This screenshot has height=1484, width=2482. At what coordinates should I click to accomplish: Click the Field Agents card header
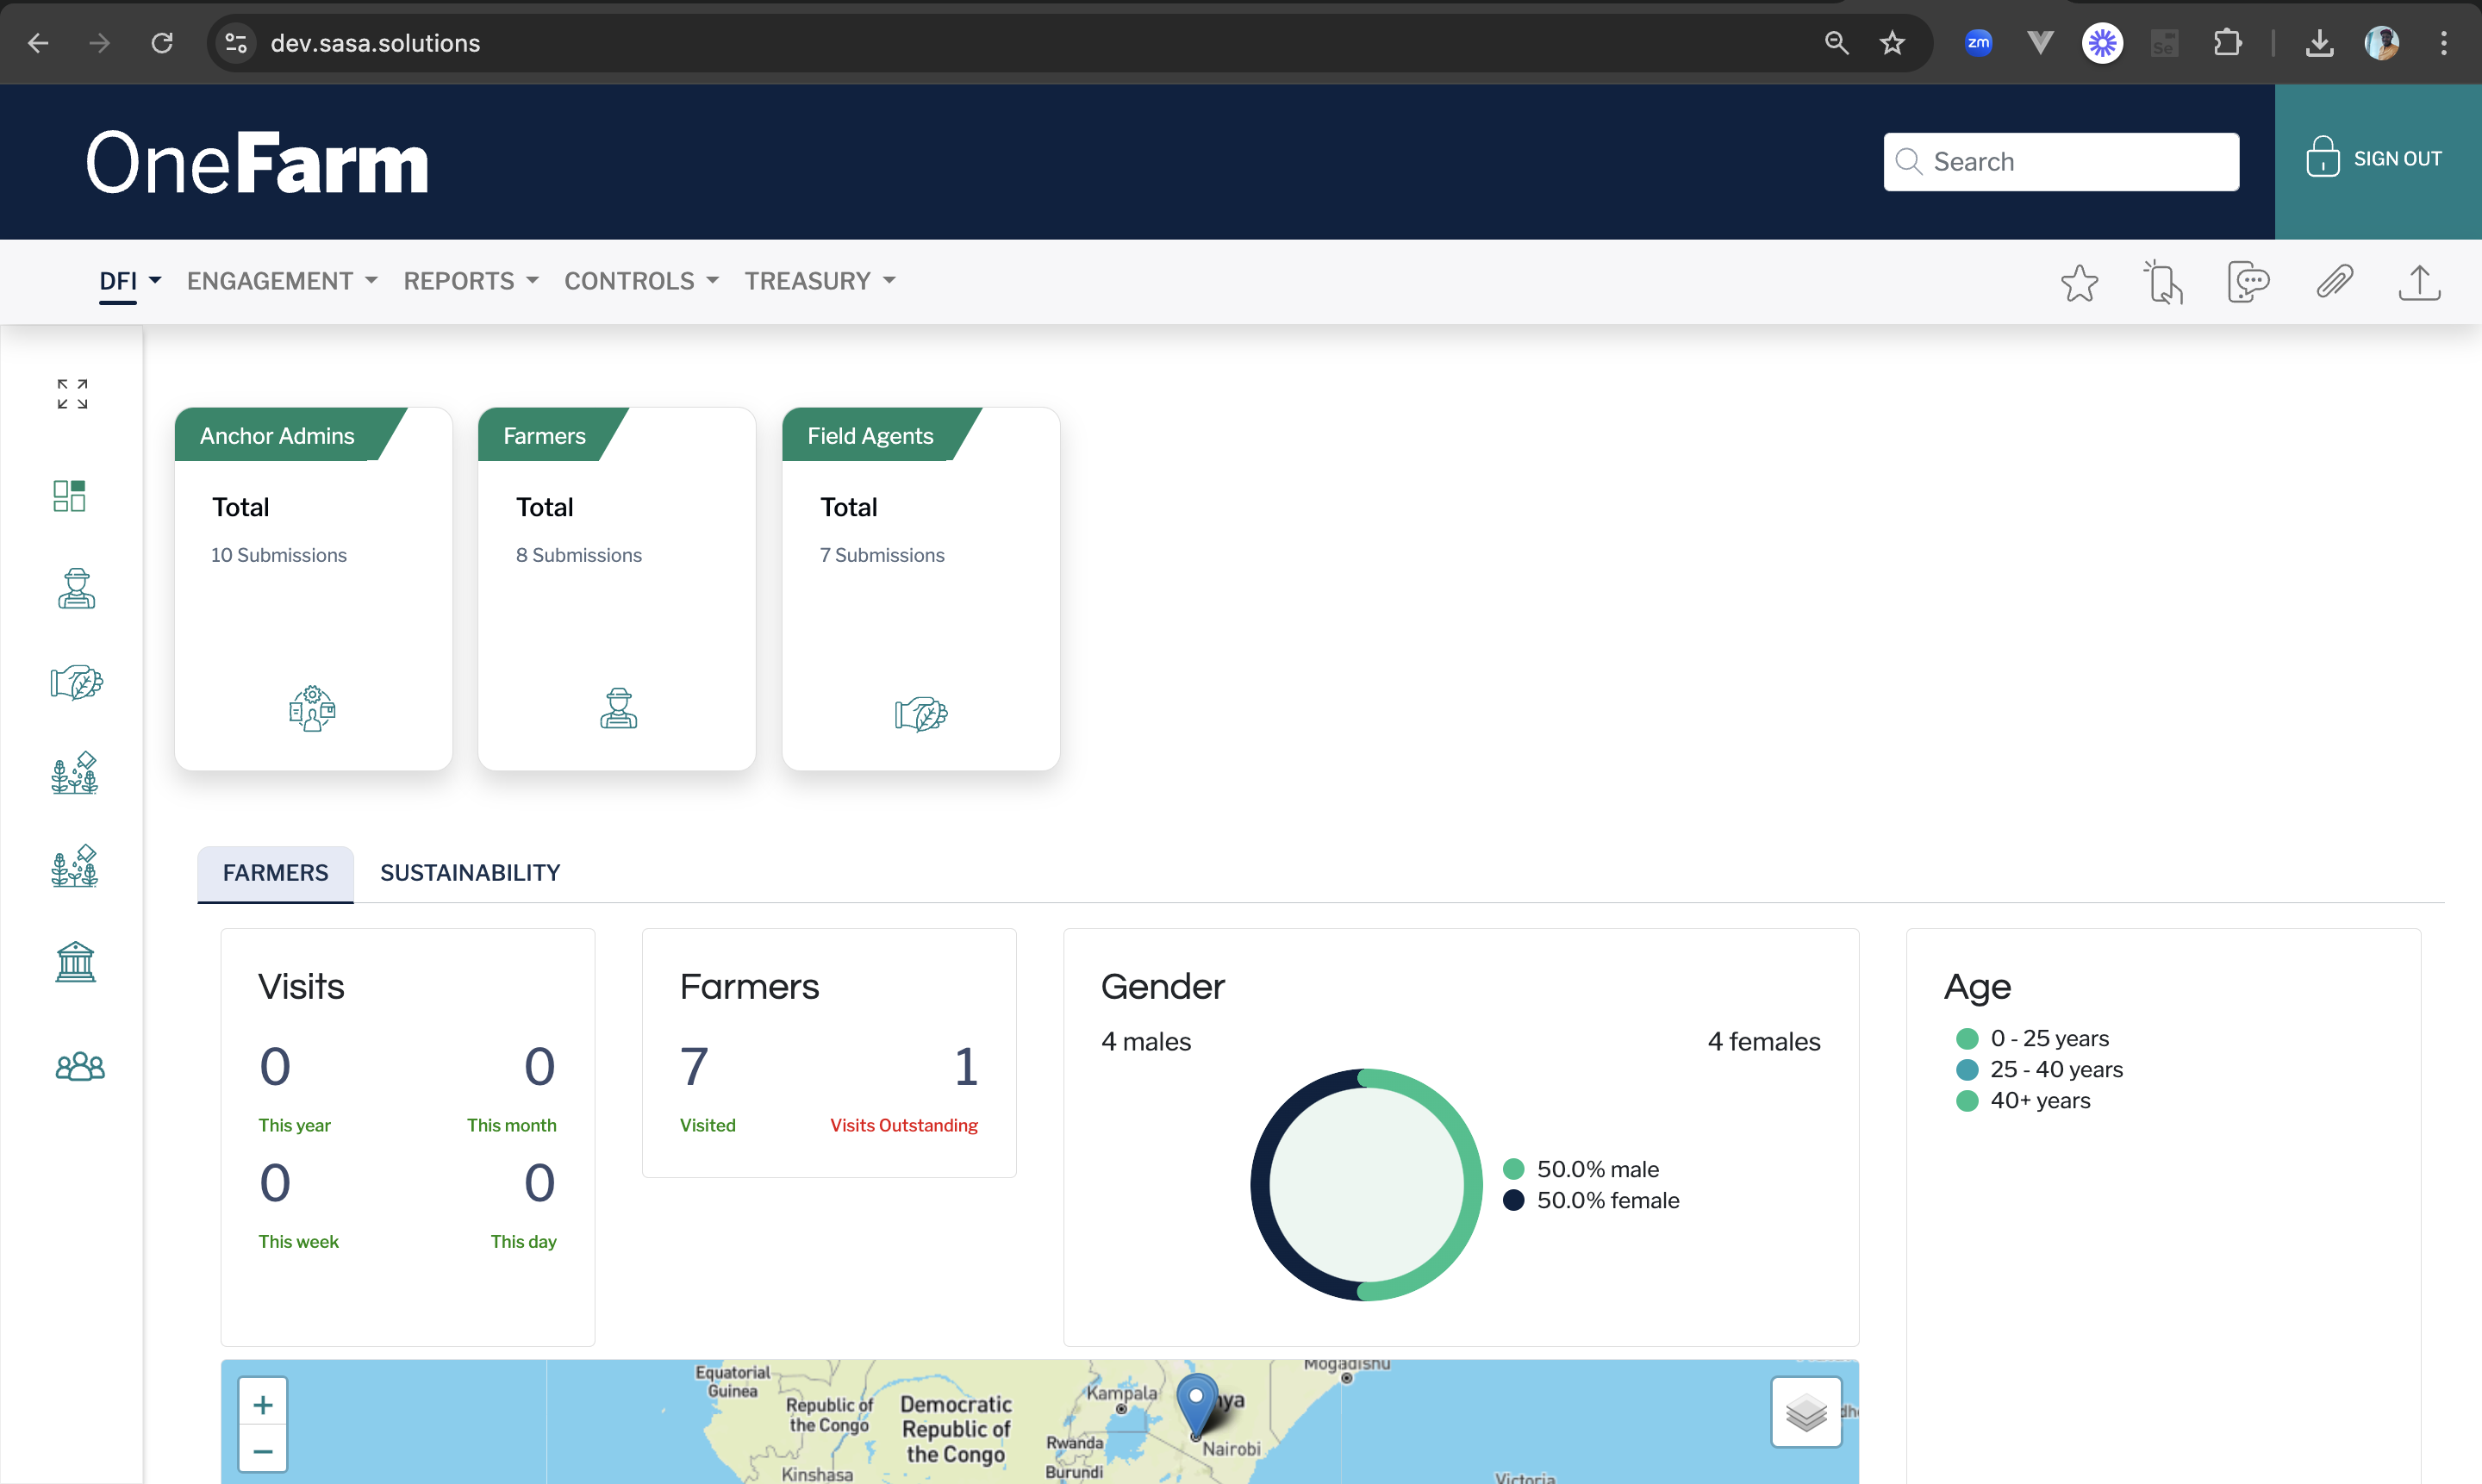(x=881, y=435)
